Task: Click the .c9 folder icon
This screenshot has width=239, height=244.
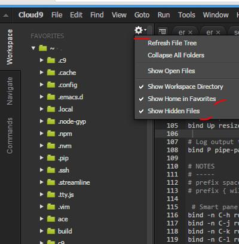Action: 51,60
